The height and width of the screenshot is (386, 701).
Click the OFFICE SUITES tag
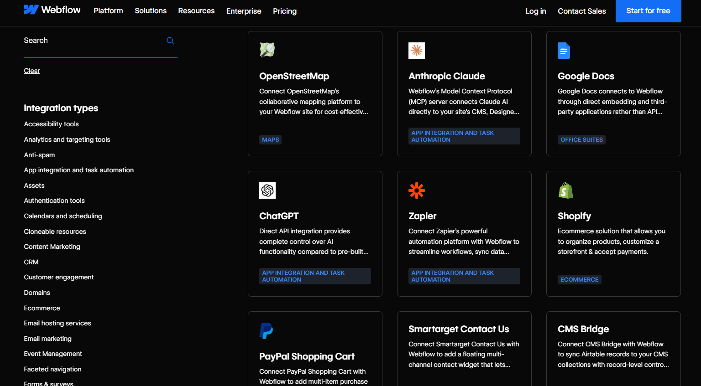pos(581,139)
